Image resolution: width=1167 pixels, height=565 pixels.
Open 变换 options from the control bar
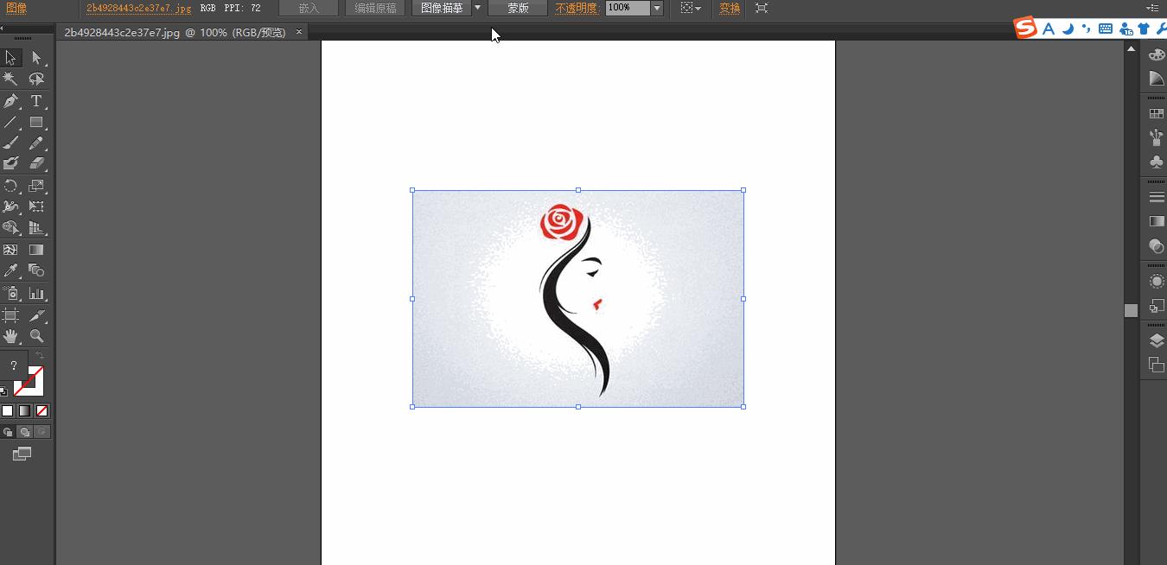point(729,8)
